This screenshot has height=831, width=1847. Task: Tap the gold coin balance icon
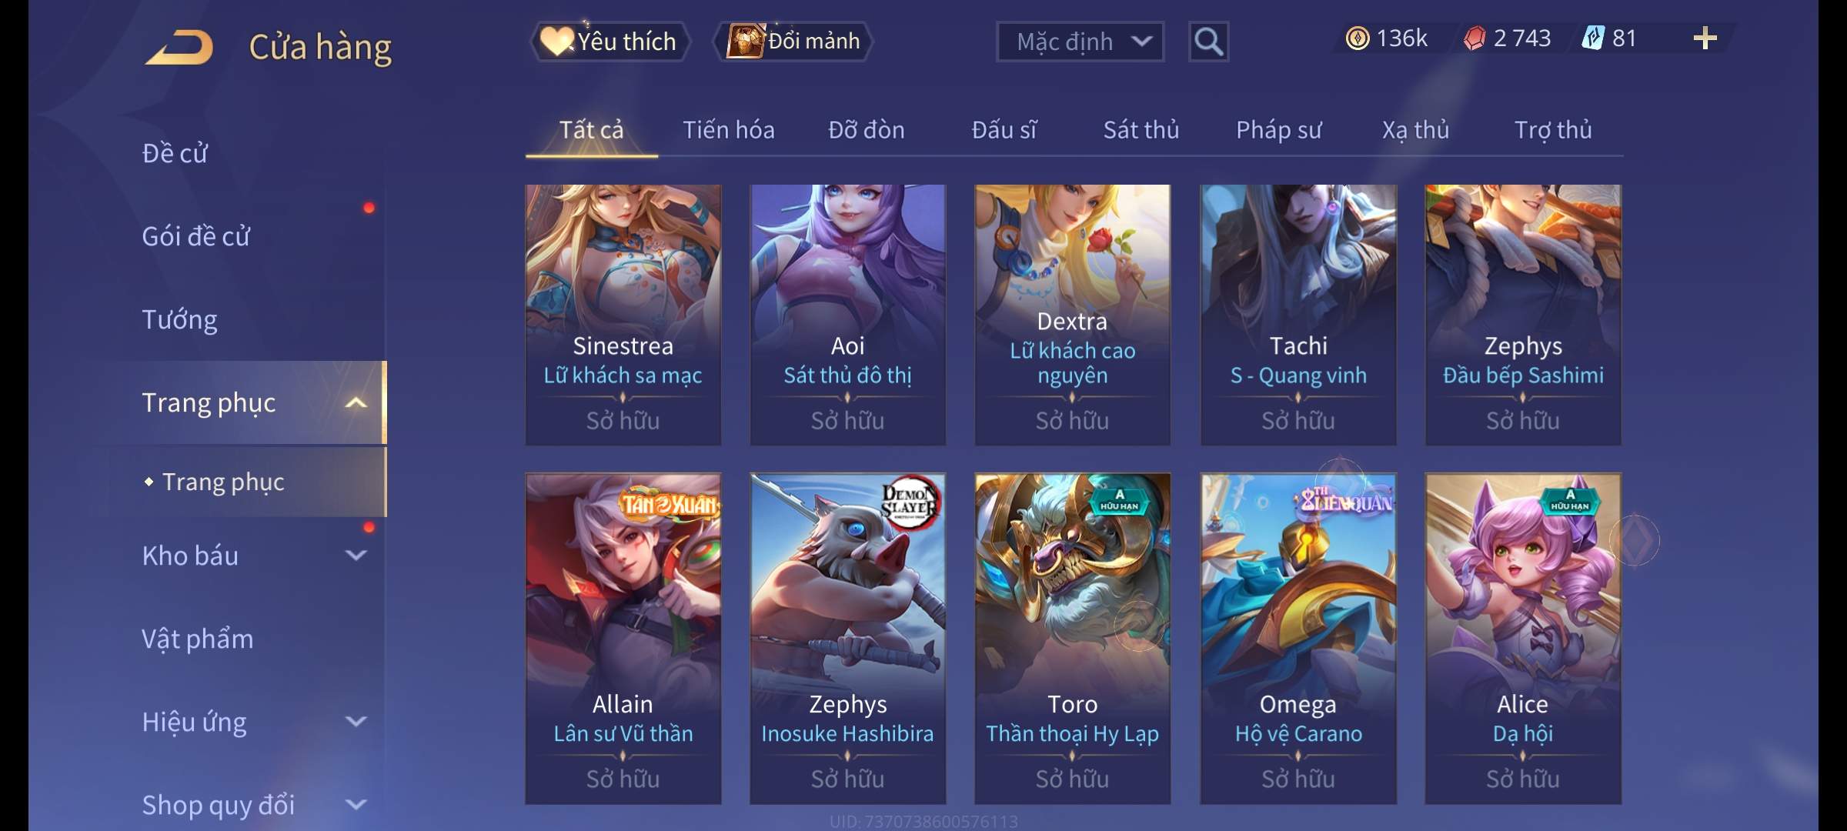coord(1357,38)
